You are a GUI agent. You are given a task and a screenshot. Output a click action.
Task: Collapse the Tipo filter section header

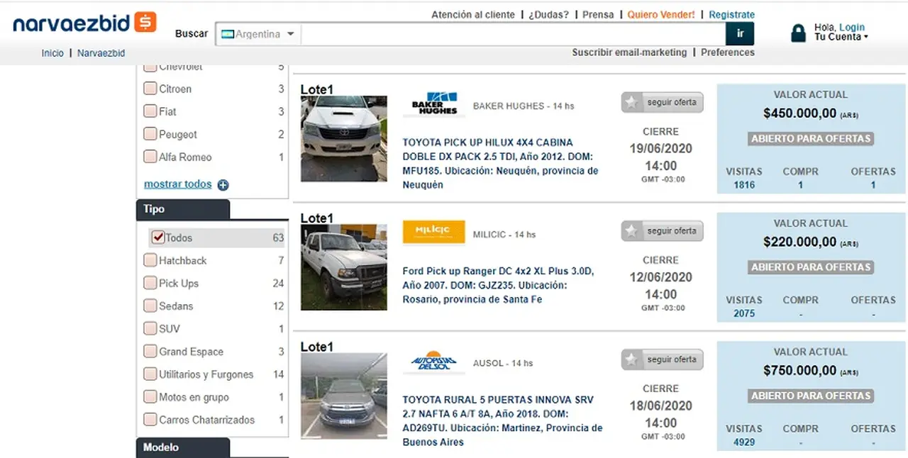point(182,209)
